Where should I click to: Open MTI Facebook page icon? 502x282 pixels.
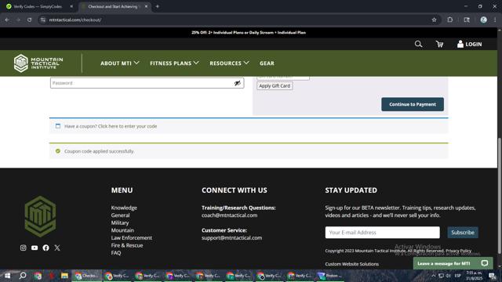(x=45, y=248)
